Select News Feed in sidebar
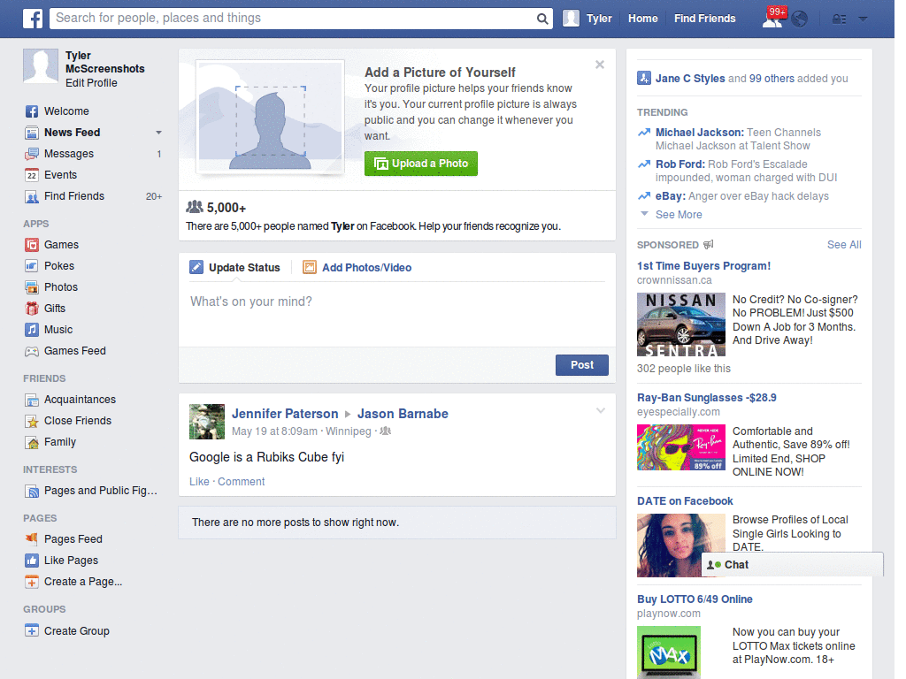The width and height of the screenshot is (906, 679). (73, 133)
